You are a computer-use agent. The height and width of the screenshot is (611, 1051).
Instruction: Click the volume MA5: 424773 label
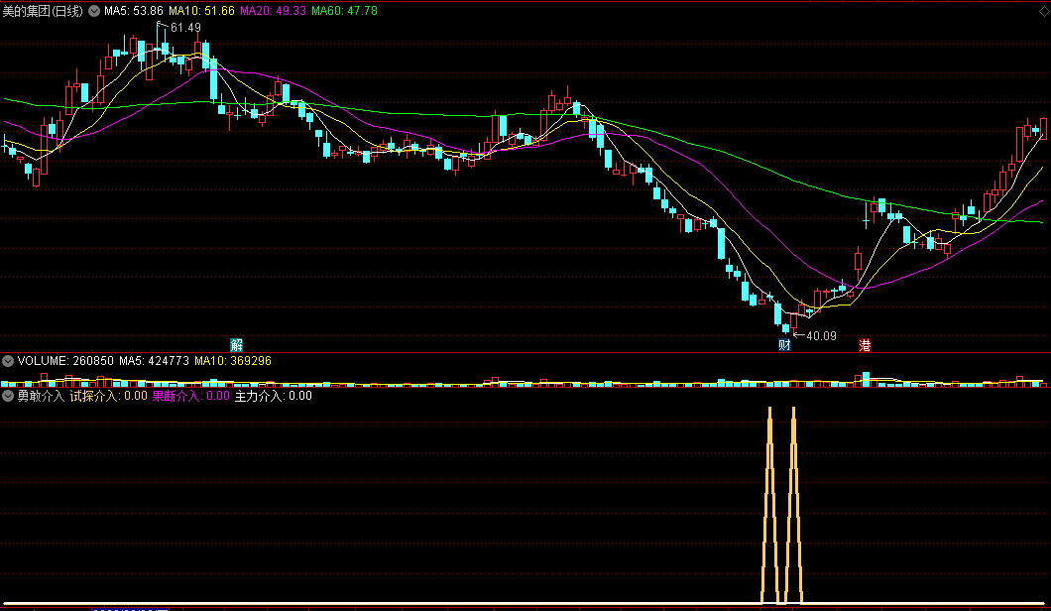(x=154, y=361)
